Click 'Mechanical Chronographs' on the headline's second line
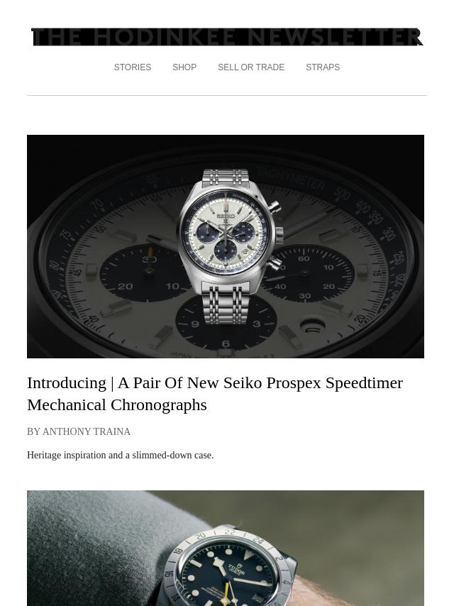 pos(117,405)
